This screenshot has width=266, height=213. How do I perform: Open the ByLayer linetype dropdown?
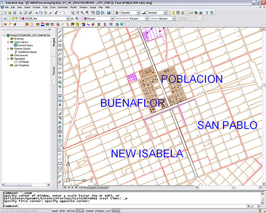pyautogui.click(x=147, y=19)
